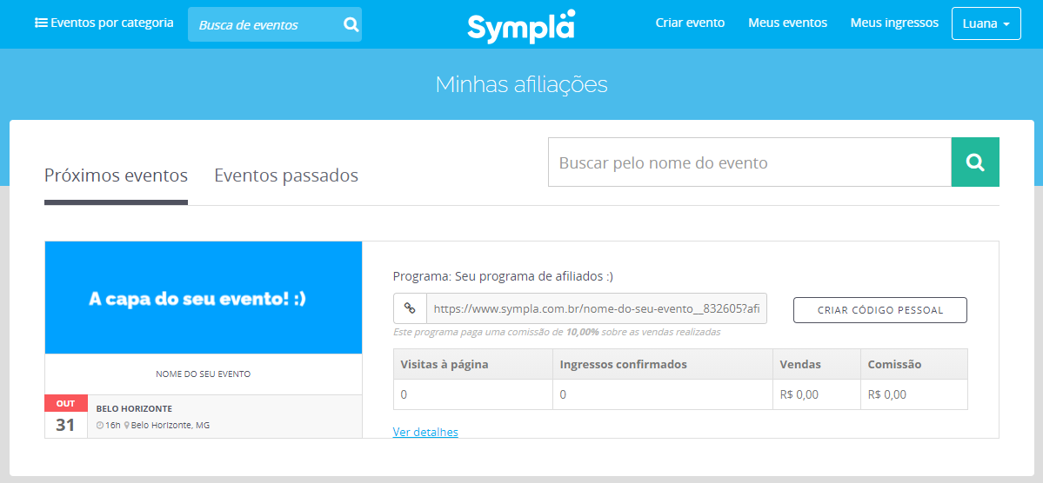
Task: Click the list icon beside Eventos por categoria
Action: click(x=41, y=23)
